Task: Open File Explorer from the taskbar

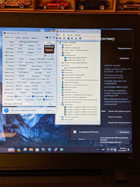Action: pyautogui.click(x=31, y=150)
